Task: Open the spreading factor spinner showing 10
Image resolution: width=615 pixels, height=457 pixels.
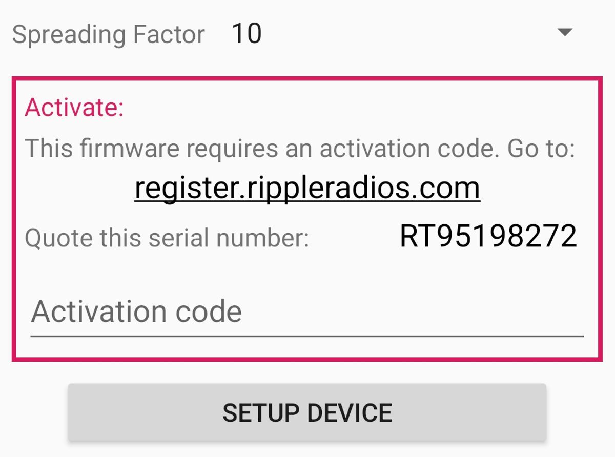Action: (400, 34)
